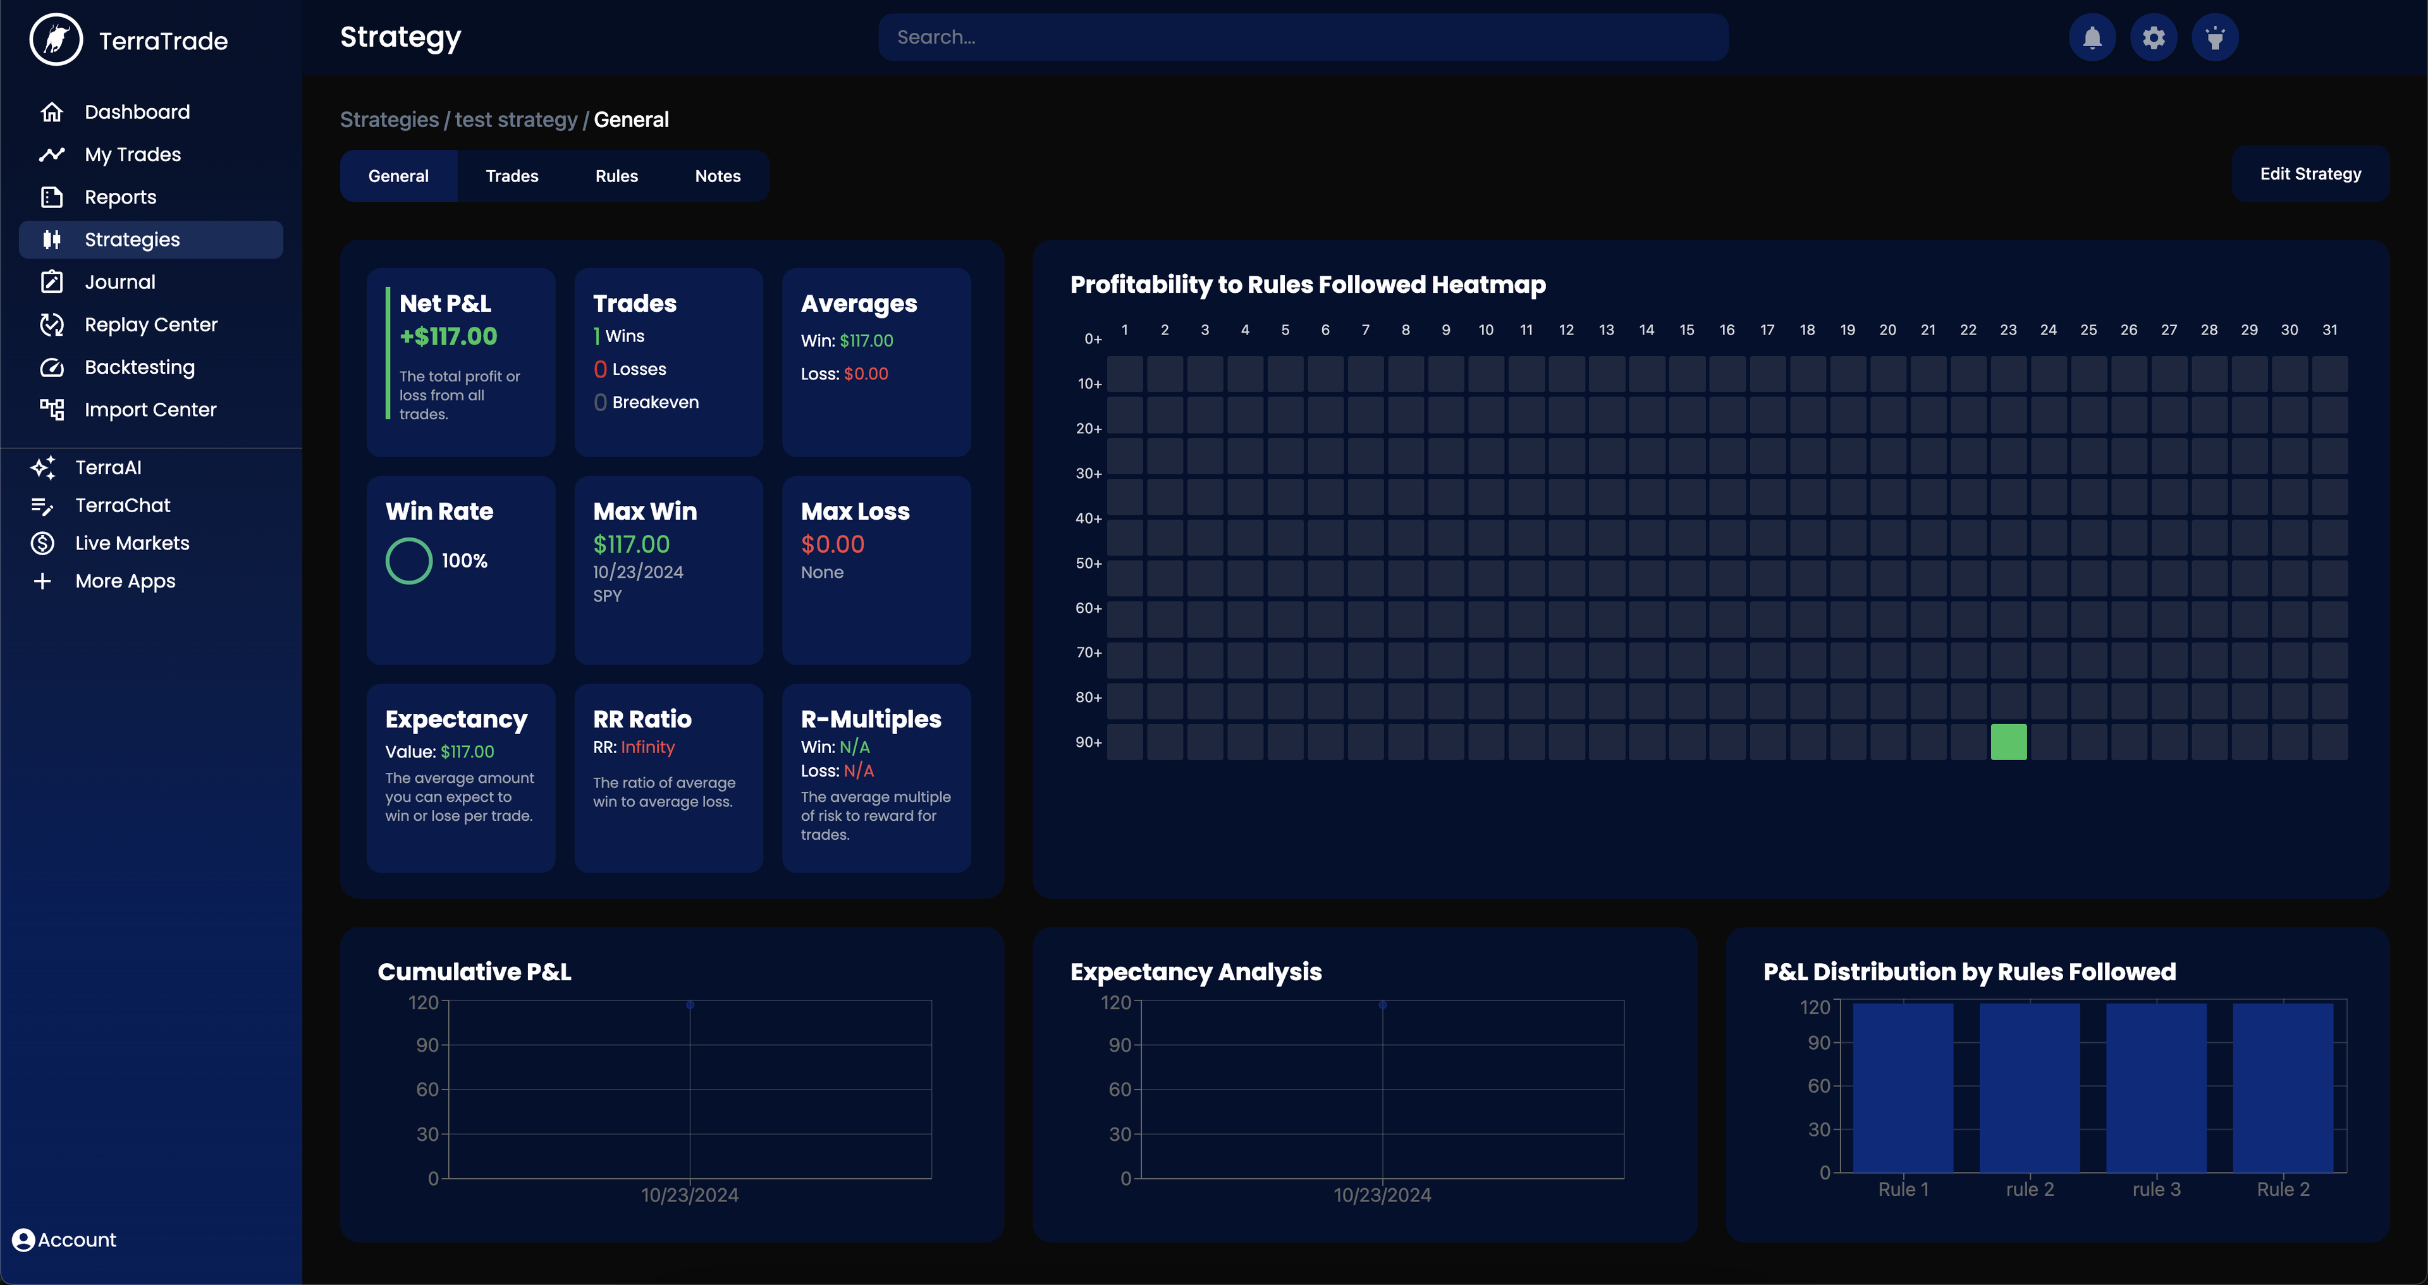
Task: Click the Strategies breadcrumb link
Action: click(389, 120)
